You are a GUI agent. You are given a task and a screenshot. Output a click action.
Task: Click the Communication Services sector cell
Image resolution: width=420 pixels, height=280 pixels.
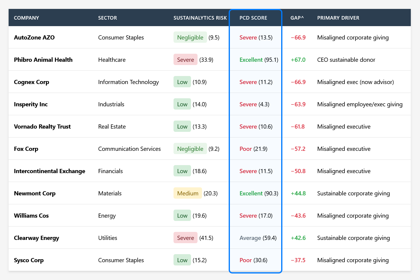coord(129,149)
